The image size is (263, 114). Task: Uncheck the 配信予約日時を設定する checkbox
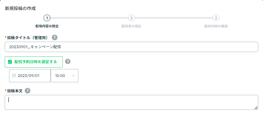tap(10, 62)
